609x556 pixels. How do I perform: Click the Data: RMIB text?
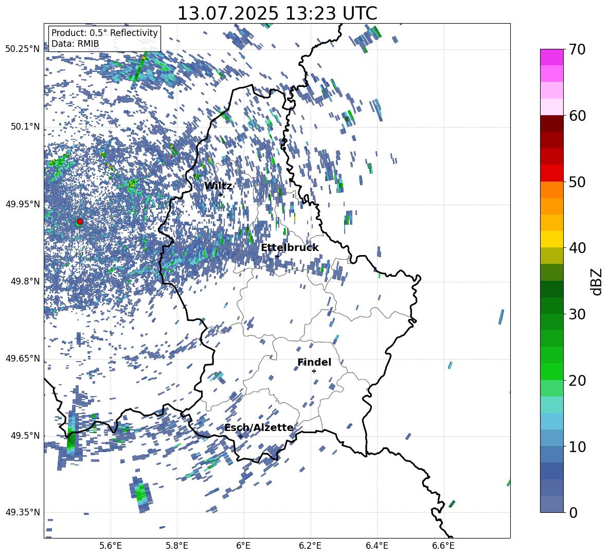(x=75, y=44)
